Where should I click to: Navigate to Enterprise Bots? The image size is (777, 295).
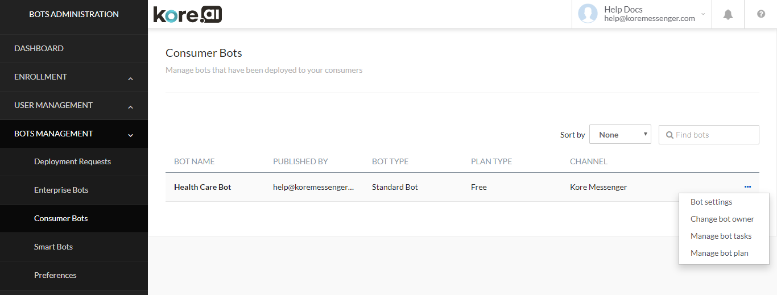[61, 190]
